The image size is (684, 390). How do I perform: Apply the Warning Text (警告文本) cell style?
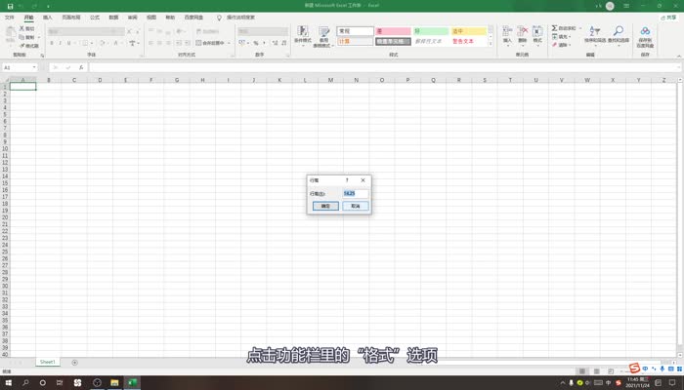coord(468,41)
